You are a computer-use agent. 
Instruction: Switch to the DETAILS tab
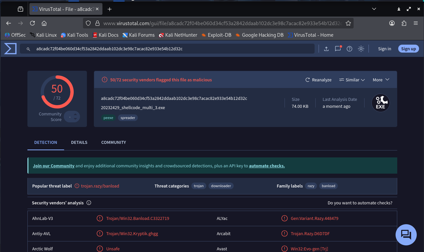tap(79, 142)
